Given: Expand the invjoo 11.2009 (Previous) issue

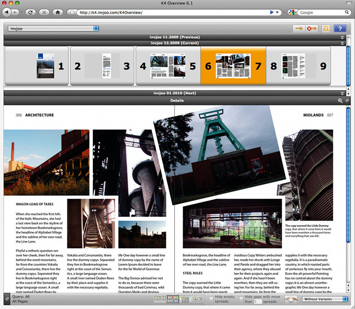Looking at the screenshot, I should 342,37.
